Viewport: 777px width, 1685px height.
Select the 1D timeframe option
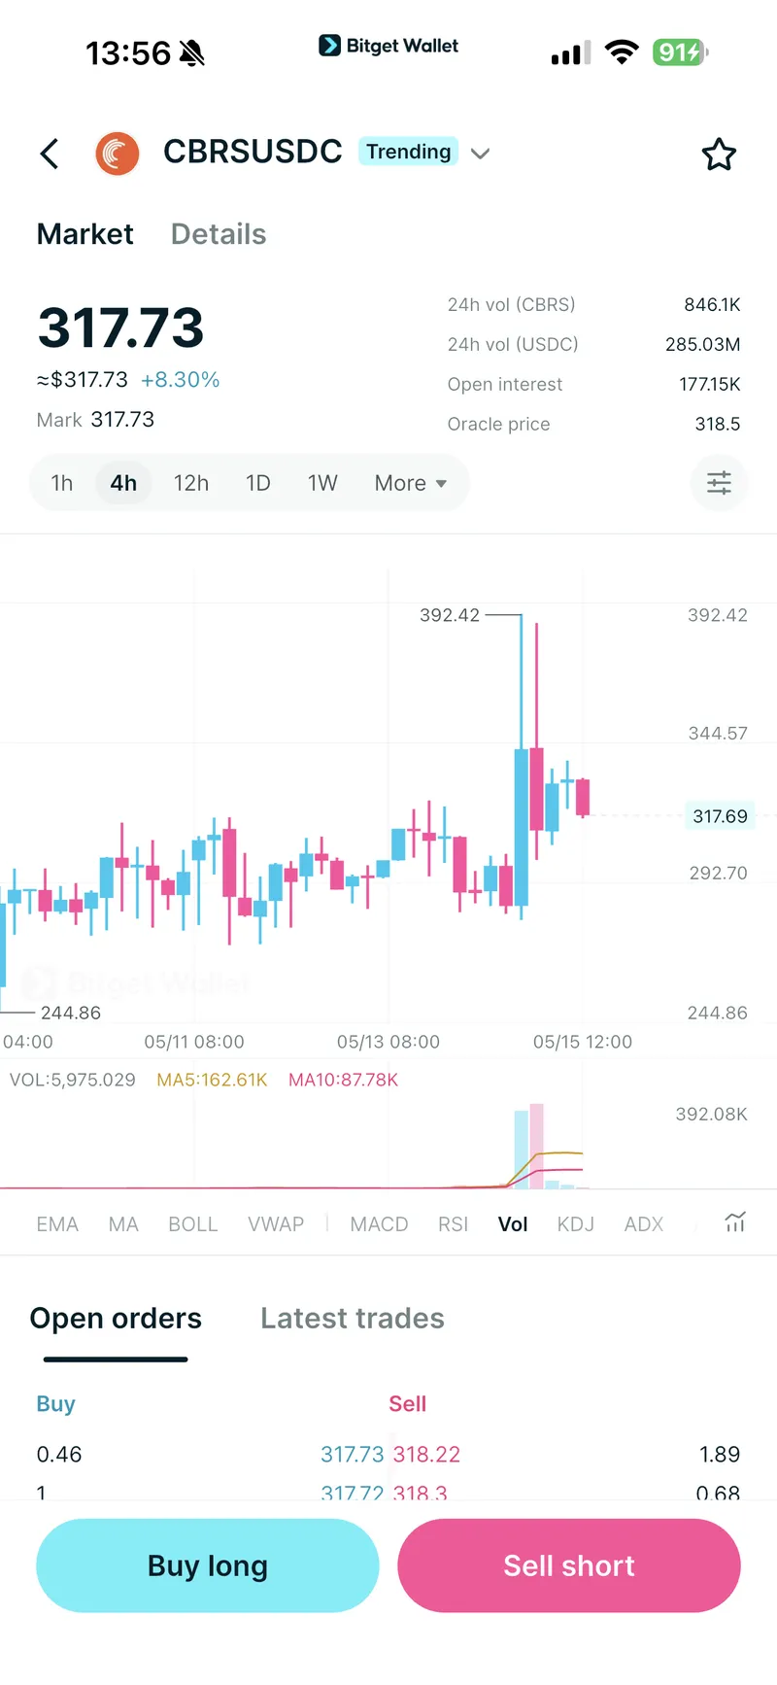tap(258, 483)
